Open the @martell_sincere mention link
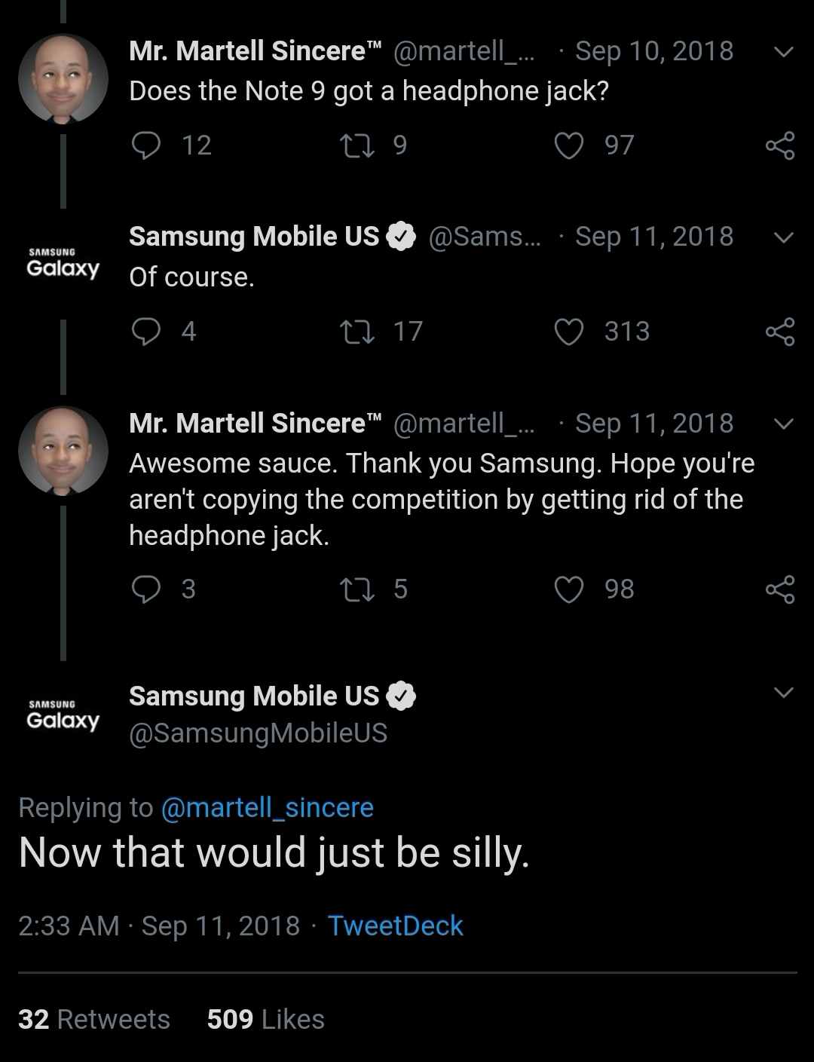The image size is (814, 1062). tap(267, 808)
